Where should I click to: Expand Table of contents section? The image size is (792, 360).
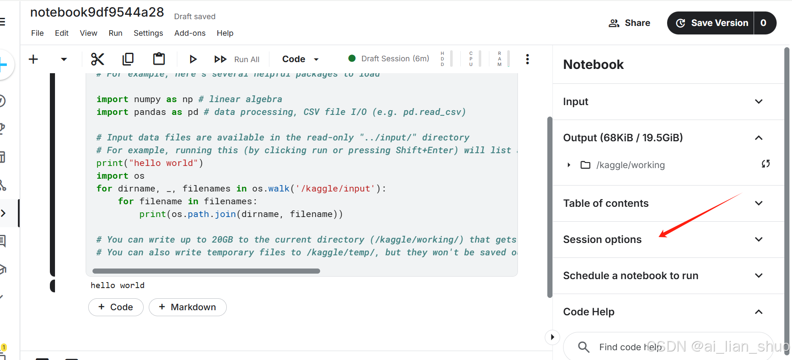(668, 203)
